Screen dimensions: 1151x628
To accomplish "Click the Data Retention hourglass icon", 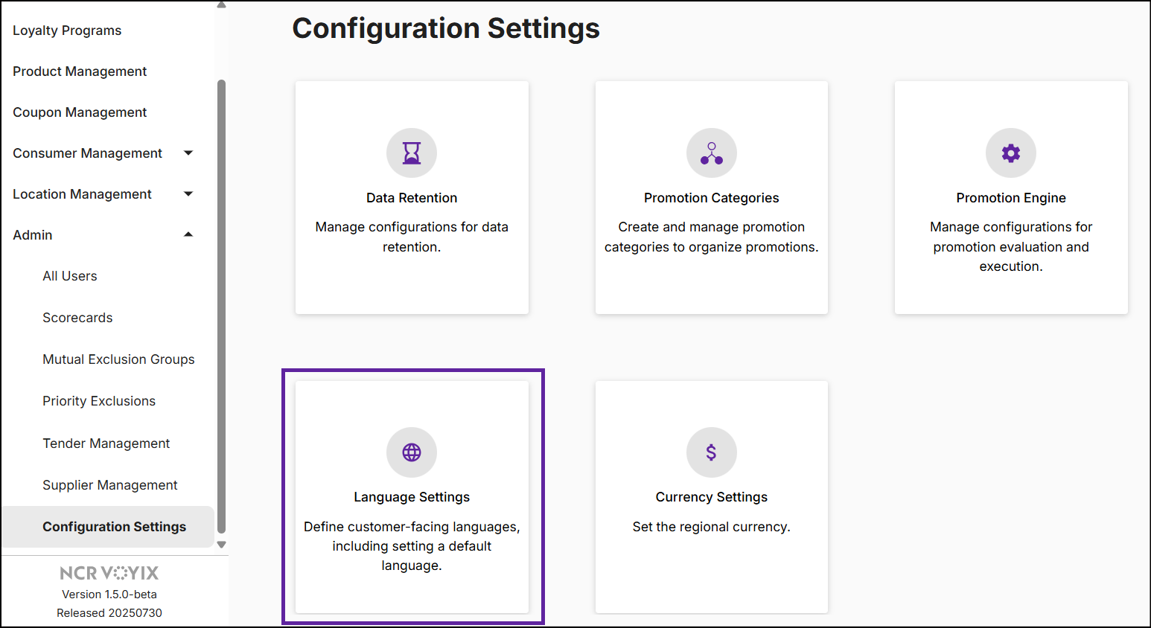I will pos(412,153).
